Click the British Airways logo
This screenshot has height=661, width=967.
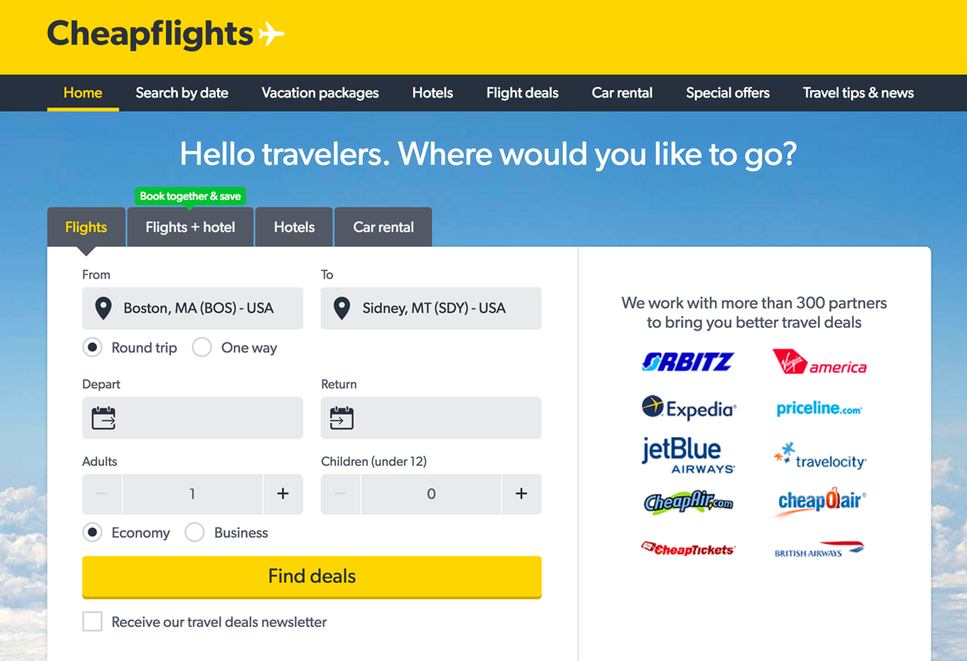click(x=820, y=550)
